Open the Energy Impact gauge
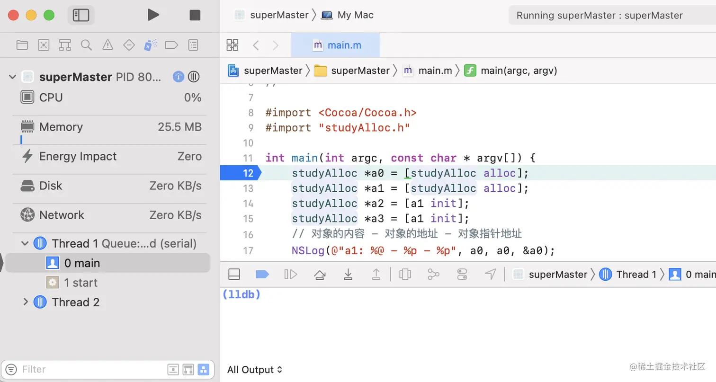 [111, 156]
